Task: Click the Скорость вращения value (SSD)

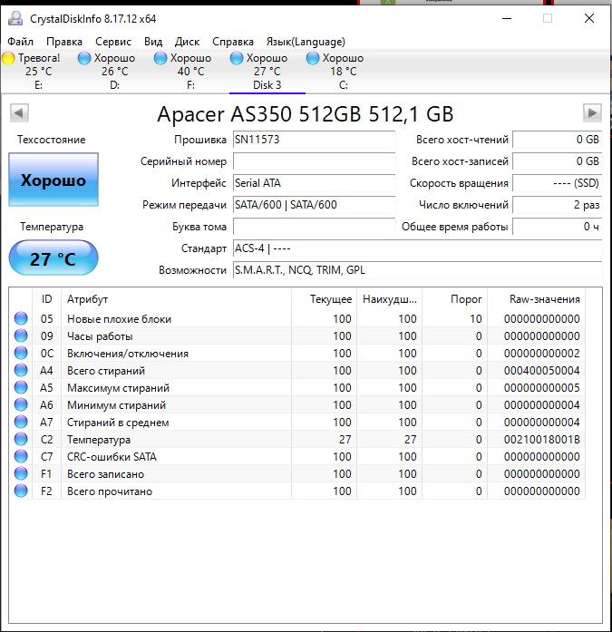Action: (558, 183)
